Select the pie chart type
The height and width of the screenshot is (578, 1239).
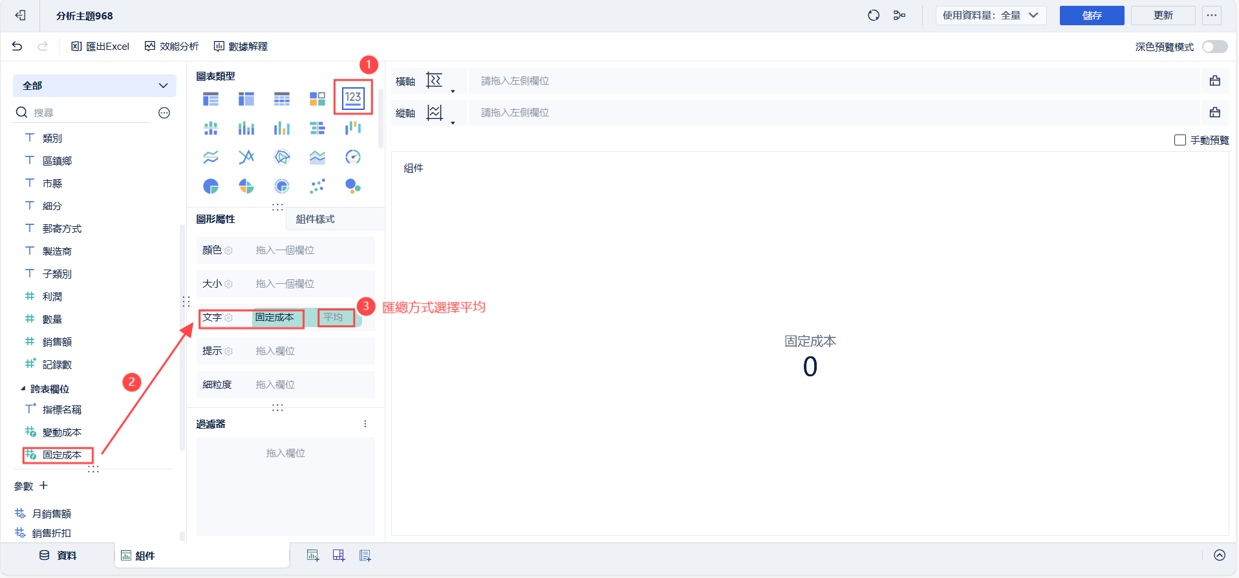[211, 186]
